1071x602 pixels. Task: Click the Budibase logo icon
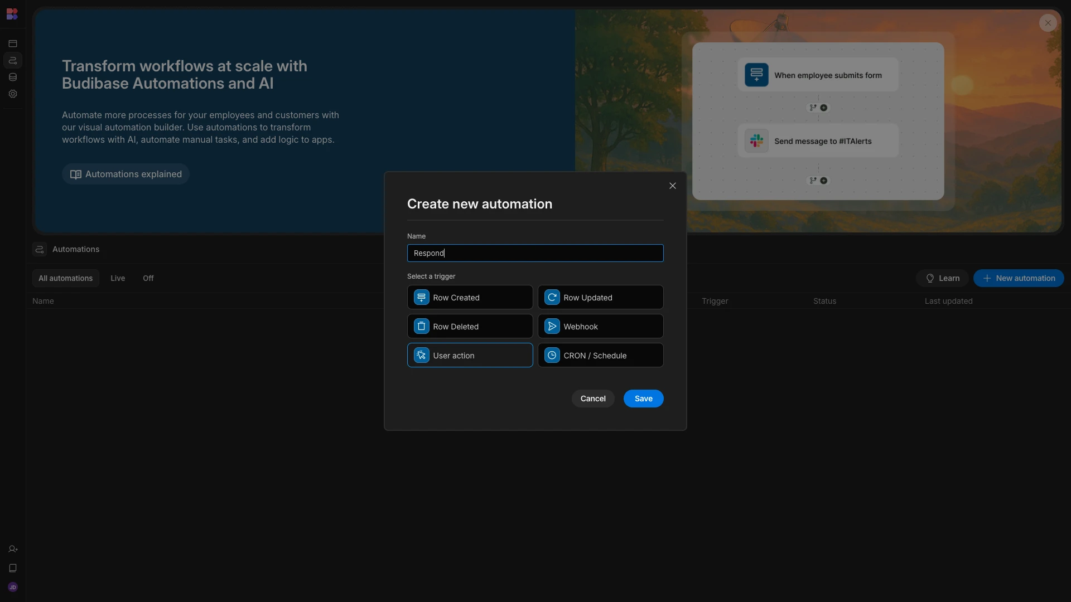click(x=12, y=14)
